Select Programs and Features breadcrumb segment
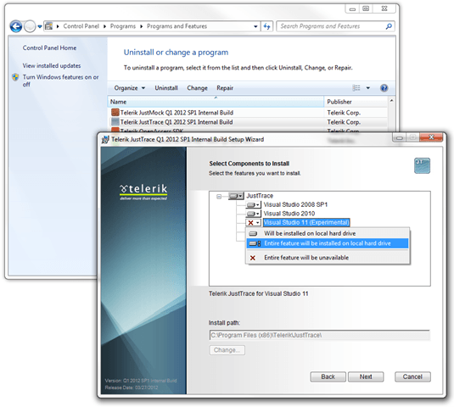454x407 pixels. [177, 26]
